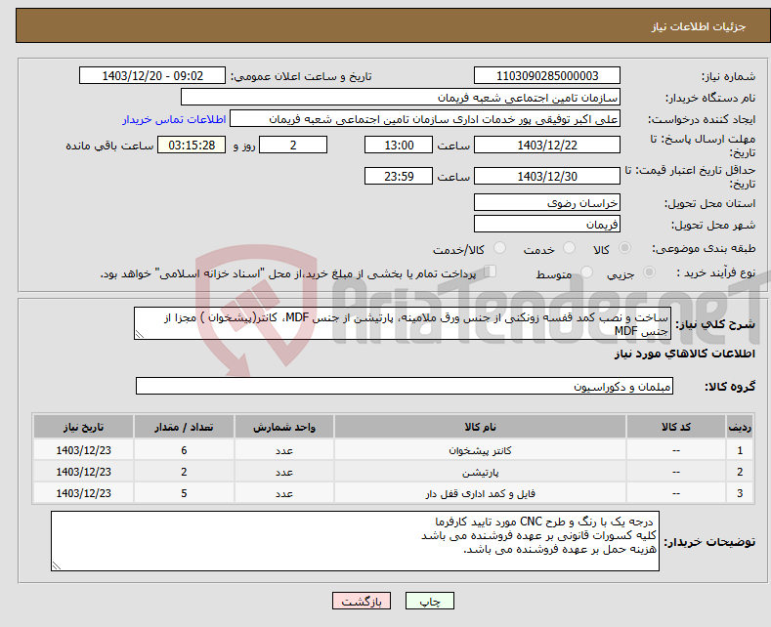Click the جزئیات اطلاعات نیاز header title
The height and width of the screenshot is (627, 771).
[x=699, y=26]
